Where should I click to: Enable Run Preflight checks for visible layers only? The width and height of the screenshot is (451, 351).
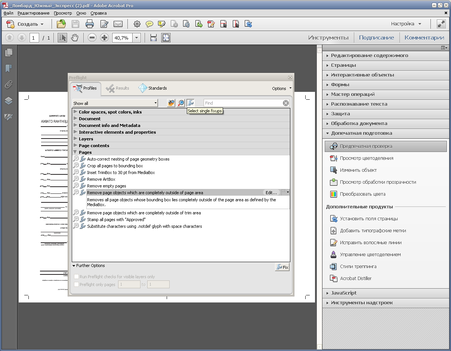click(77, 277)
